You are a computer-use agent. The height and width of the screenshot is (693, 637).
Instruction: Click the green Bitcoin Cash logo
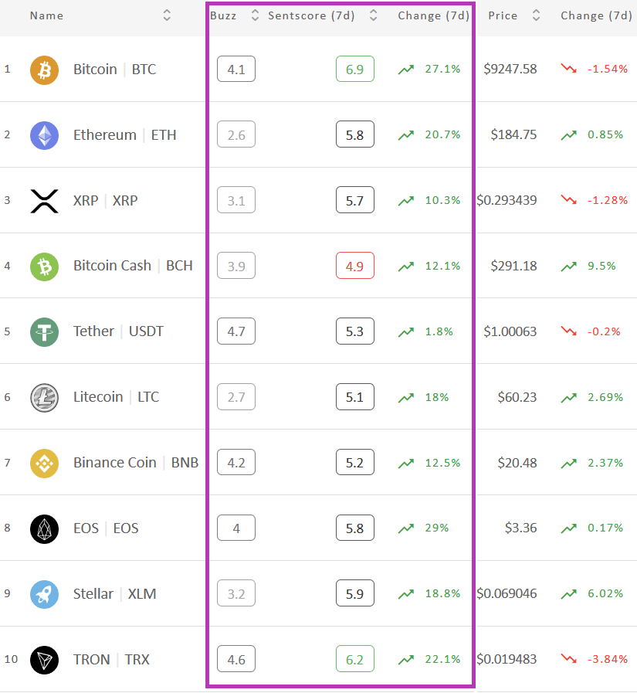point(44,267)
